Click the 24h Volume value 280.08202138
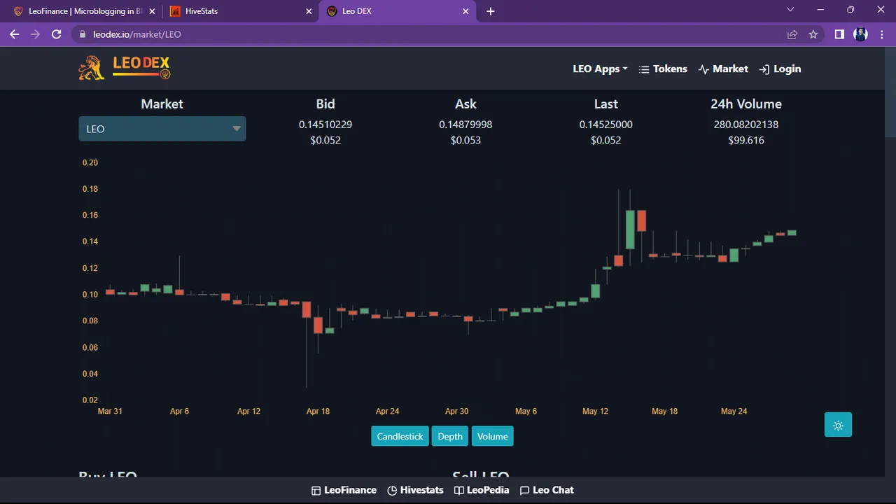This screenshot has width=896, height=504. [746, 125]
